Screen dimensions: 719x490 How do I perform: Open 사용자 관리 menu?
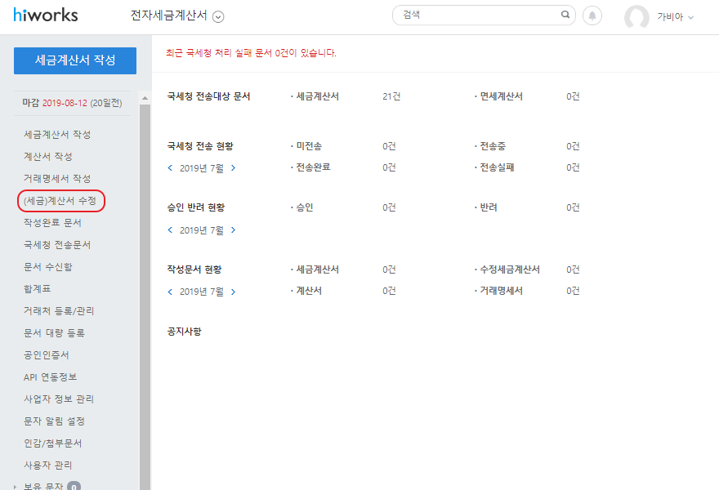(48, 465)
